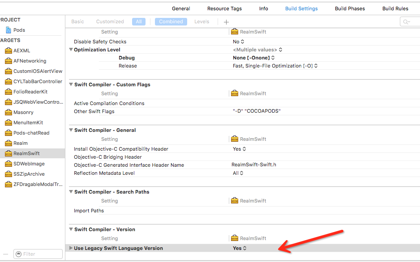Change Use Legacy Swift Language Version Yes value
The height and width of the screenshot is (262, 420).
click(240, 248)
